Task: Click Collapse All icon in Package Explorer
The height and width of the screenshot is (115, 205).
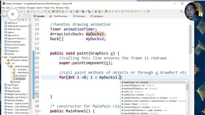Action: (20, 20)
